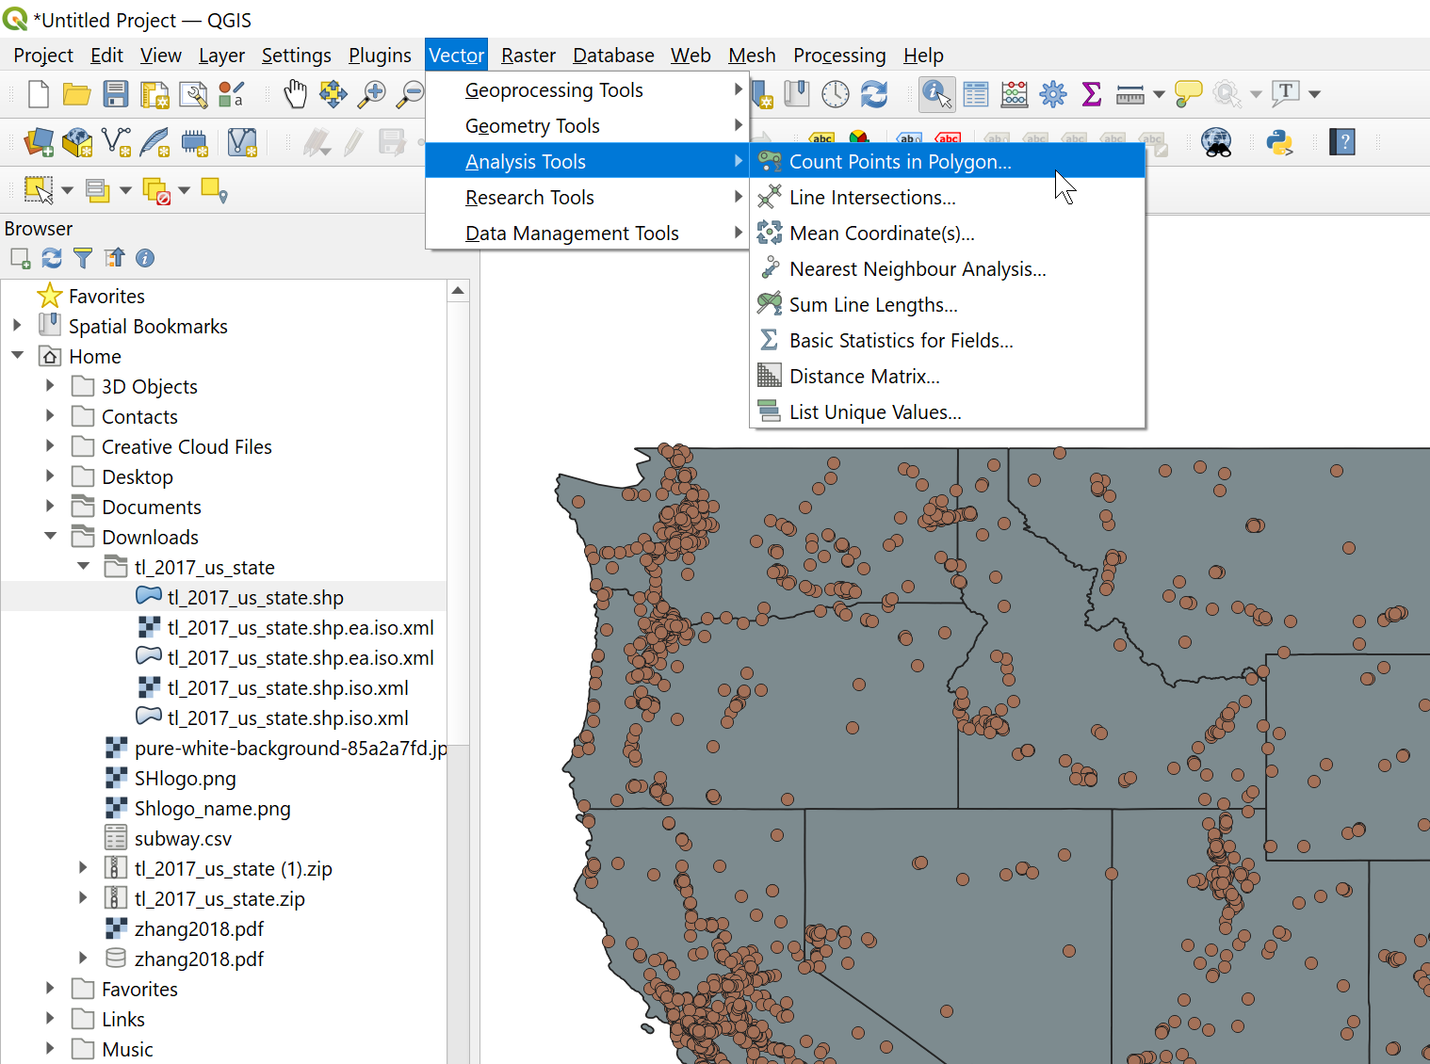Filter the Browser panel
Screen dimensions: 1430x1064
point(83,258)
